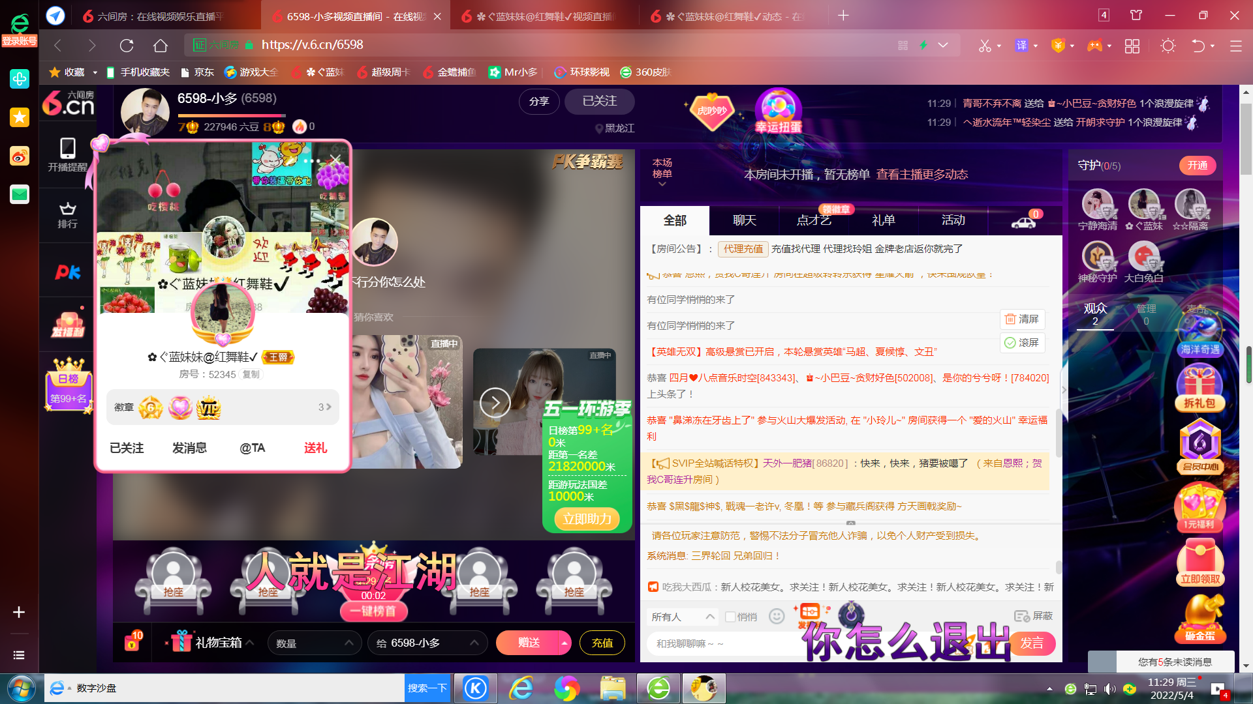
Task: Expand the 数量 quantity dropdown
Action: pos(315,643)
